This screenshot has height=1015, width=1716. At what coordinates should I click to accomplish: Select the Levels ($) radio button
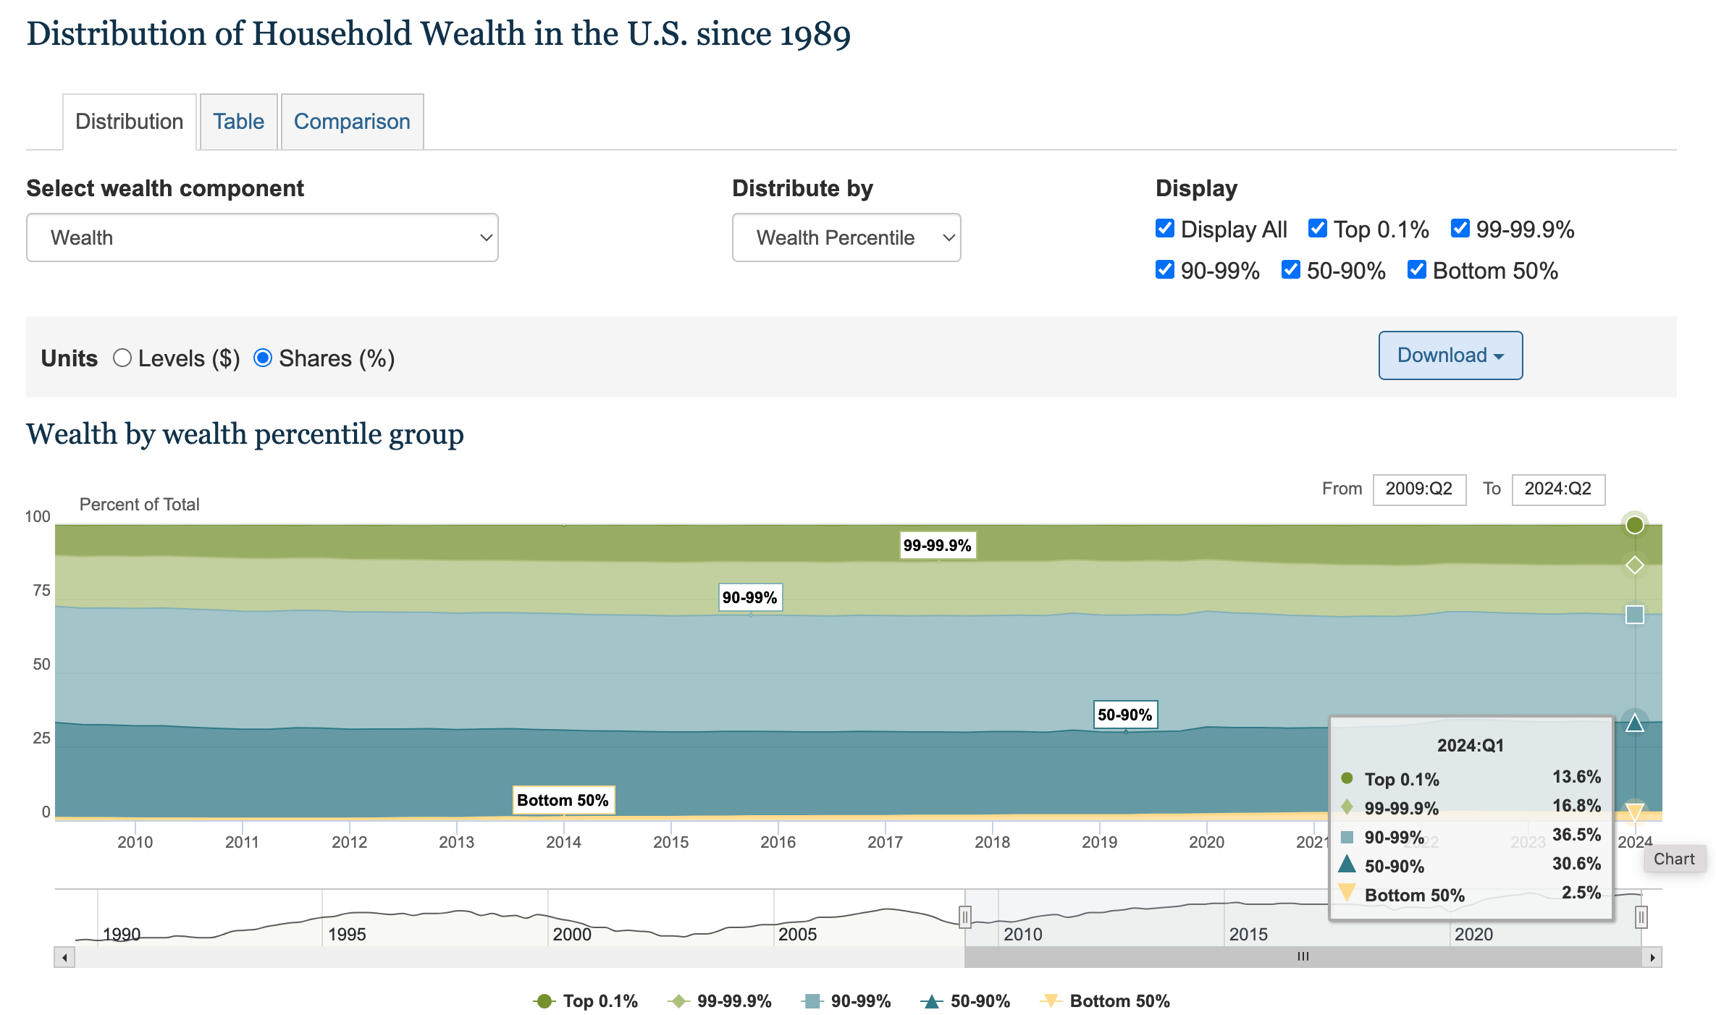(x=122, y=358)
